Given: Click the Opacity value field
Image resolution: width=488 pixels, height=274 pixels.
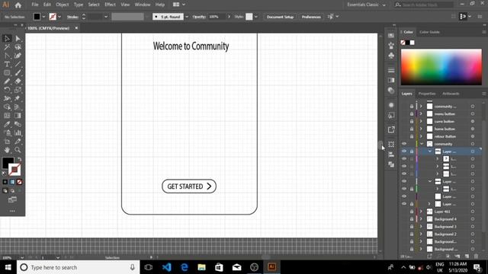Looking at the screenshot, I should 217,17.
